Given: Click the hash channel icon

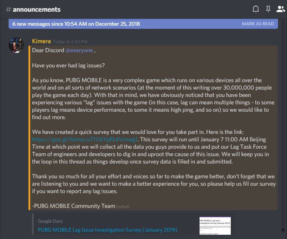Looking at the screenshot, I should click(9, 9).
